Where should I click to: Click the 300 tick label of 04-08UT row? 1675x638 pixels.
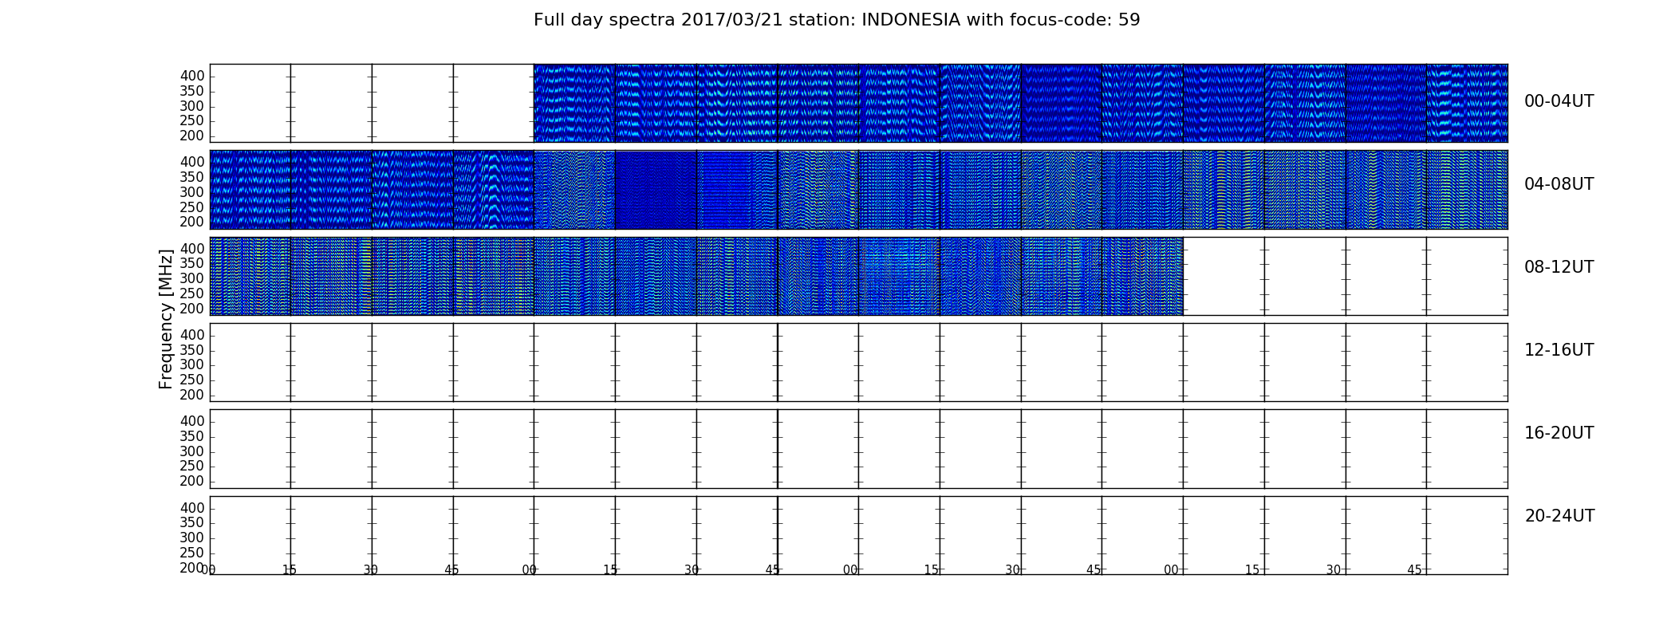(192, 192)
